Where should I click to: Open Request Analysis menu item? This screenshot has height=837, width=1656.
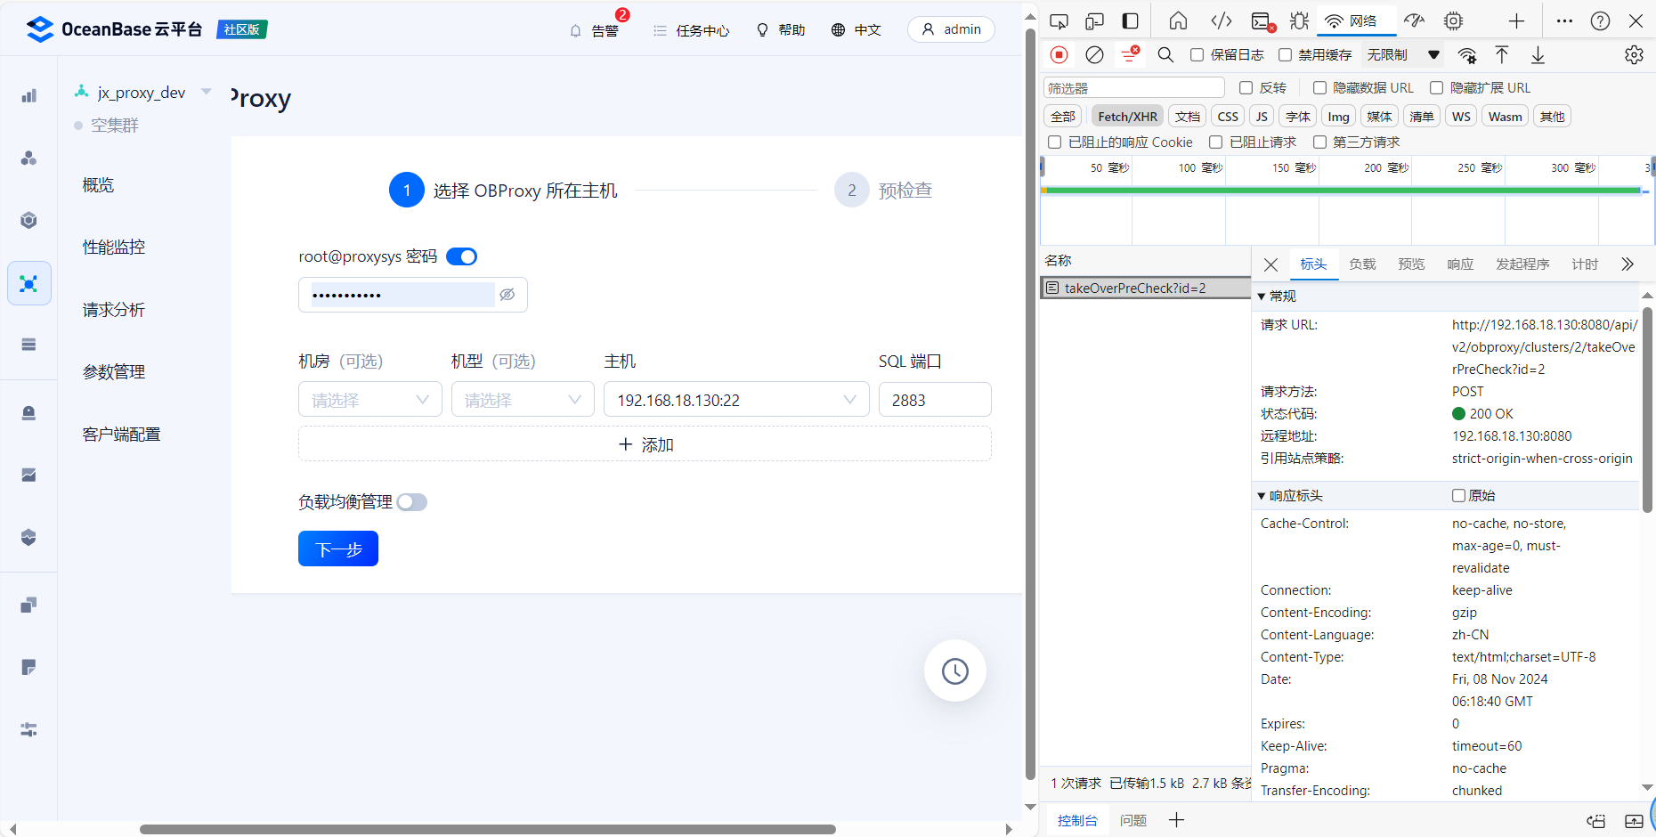(x=114, y=310)
